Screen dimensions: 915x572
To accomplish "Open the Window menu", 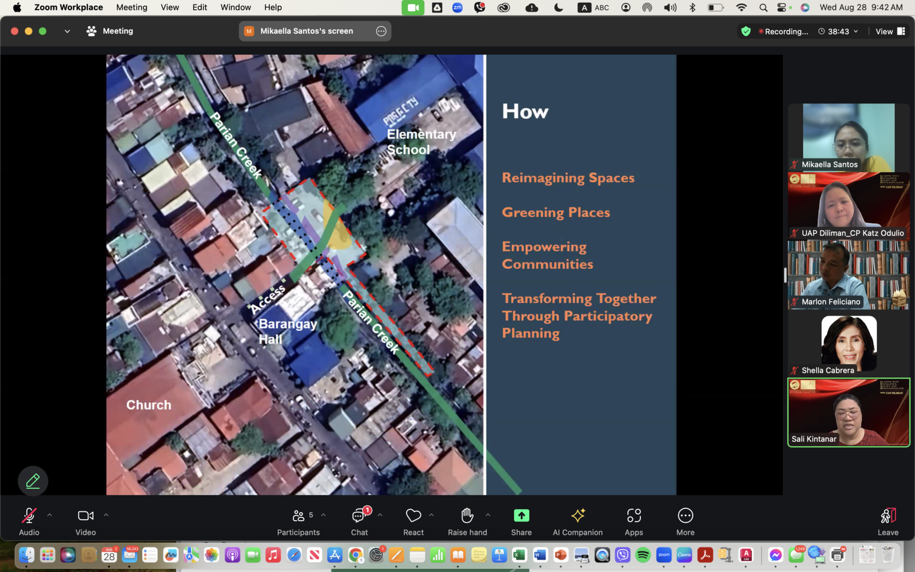I will point(236,7).
